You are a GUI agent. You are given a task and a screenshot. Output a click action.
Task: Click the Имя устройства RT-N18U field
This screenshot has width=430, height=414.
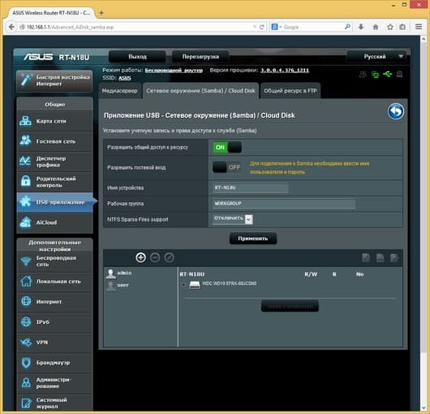coord(251,188)
